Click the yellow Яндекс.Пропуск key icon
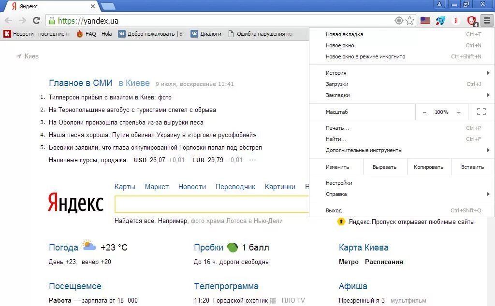The height and width of the screenshot is (306, 495). 341,222
